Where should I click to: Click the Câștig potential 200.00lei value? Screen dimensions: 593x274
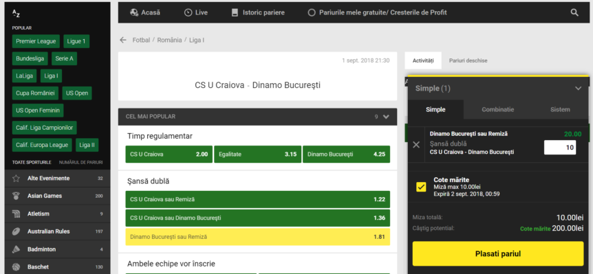coord(568,228)
